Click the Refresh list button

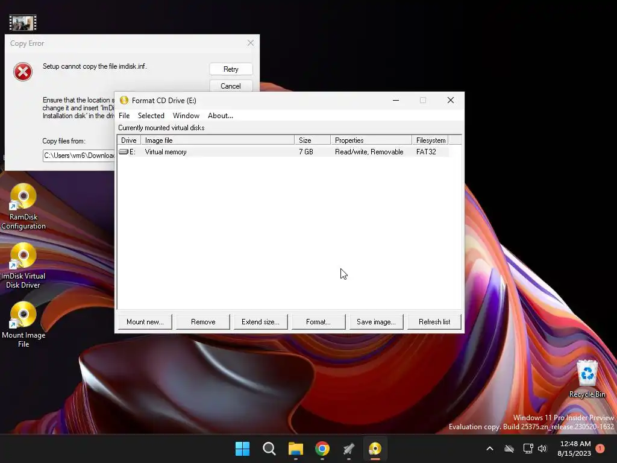pos(434,322)
